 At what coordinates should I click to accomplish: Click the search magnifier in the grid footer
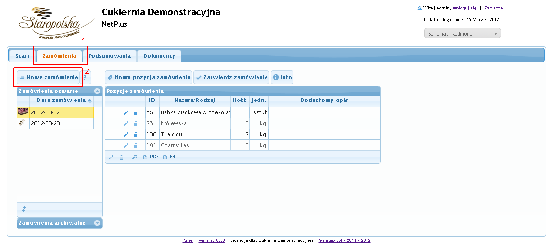135,157
